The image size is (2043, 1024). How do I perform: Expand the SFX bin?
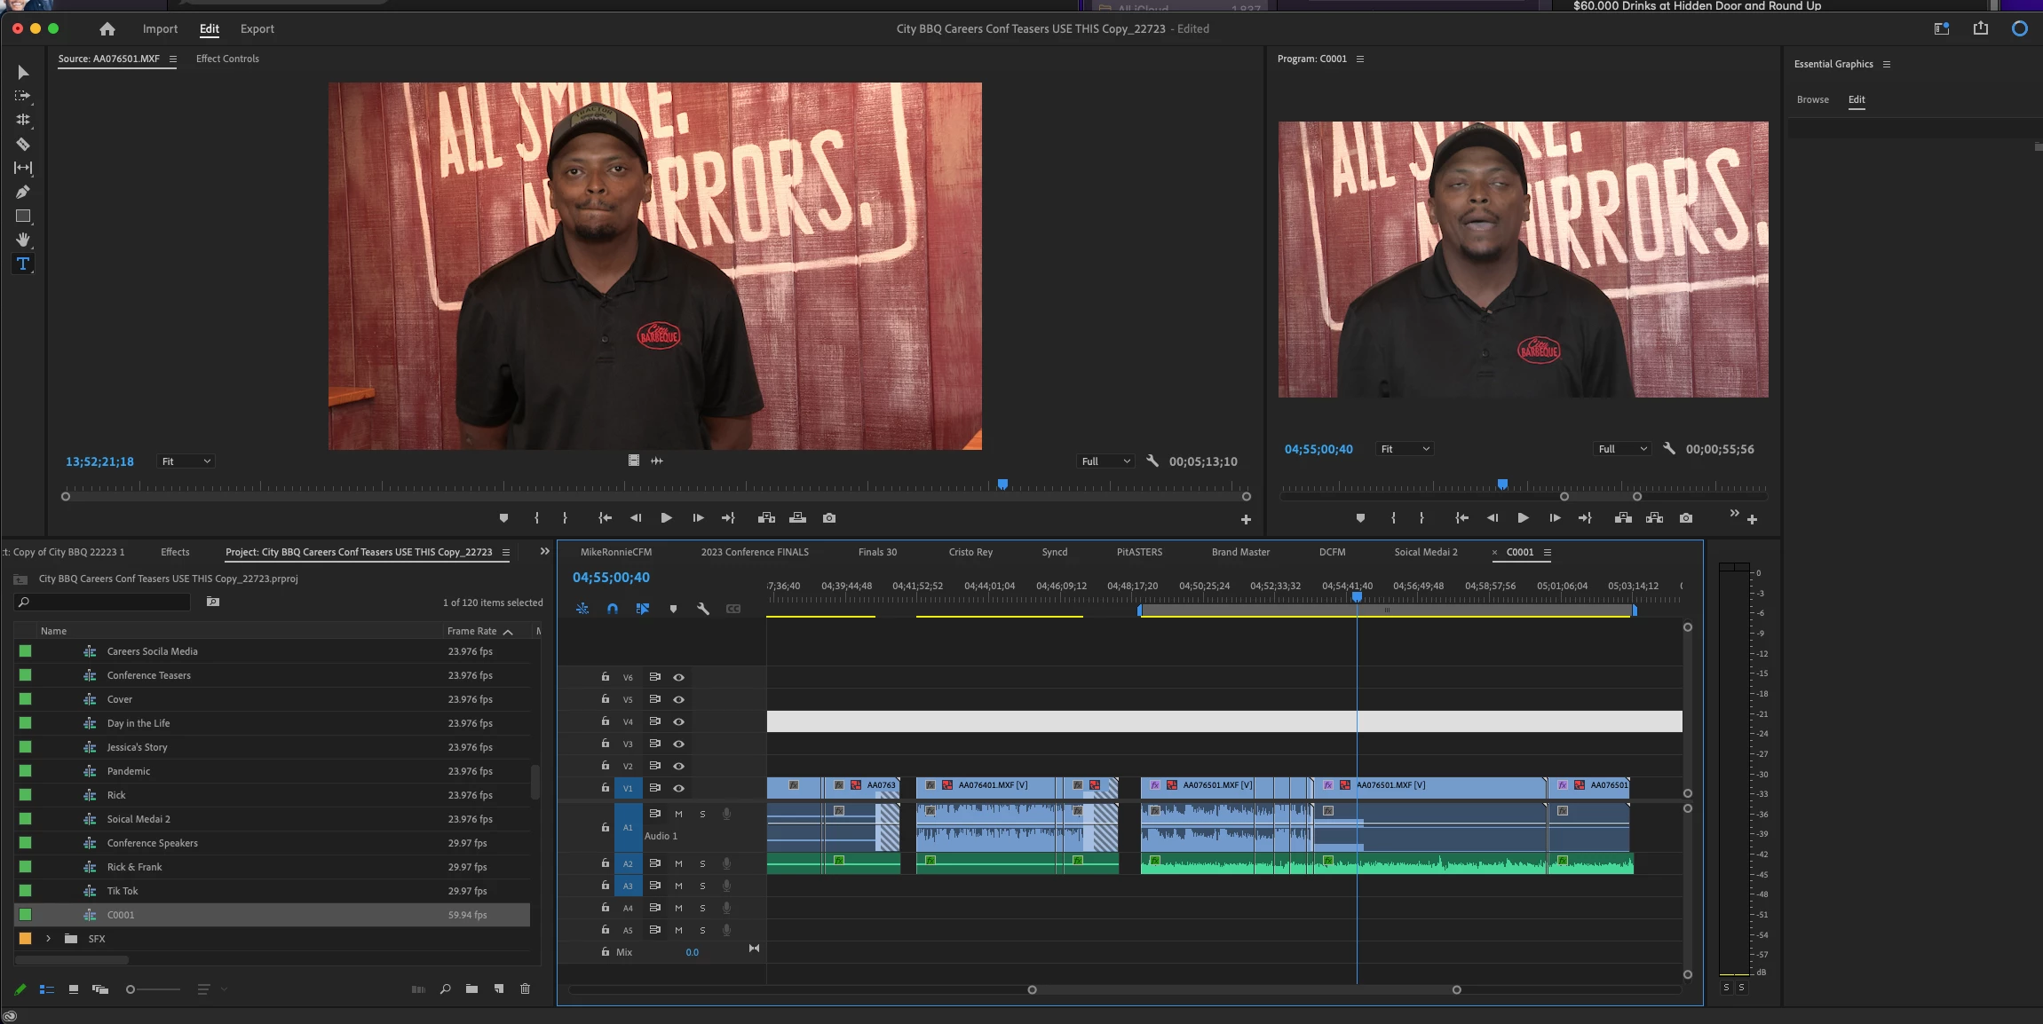pyautogui.click(x=49, y=939)
